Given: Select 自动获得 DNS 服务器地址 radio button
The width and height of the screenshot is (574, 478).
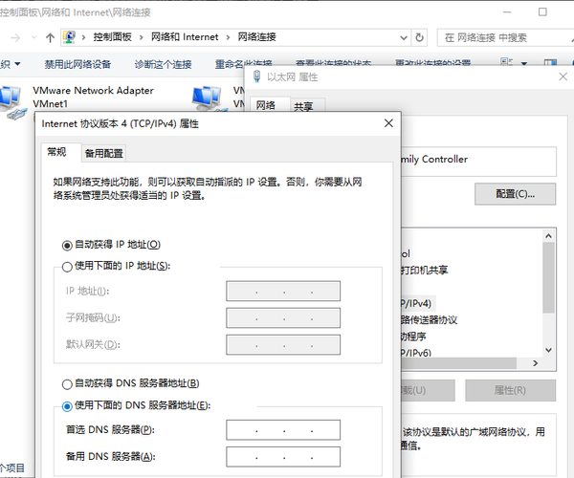Looking at the screenshot, I should tap(67, 384).
